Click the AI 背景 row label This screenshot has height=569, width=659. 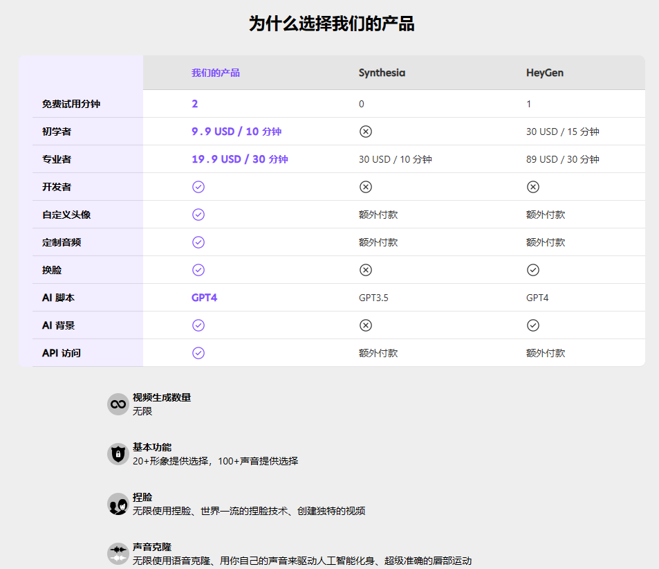tap(58, 325)
